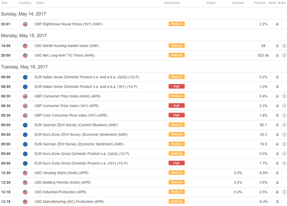This screenshot has width=287, height=206.
Task: Click High badge on GBP Core CPI row
Action: click(176, 115)
